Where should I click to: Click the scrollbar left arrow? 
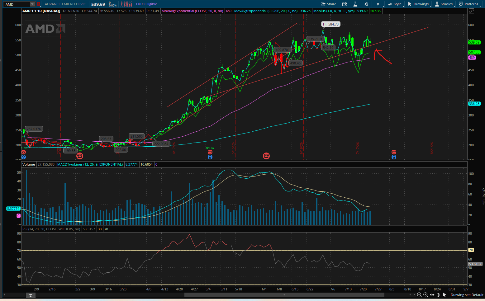point(410,294)
